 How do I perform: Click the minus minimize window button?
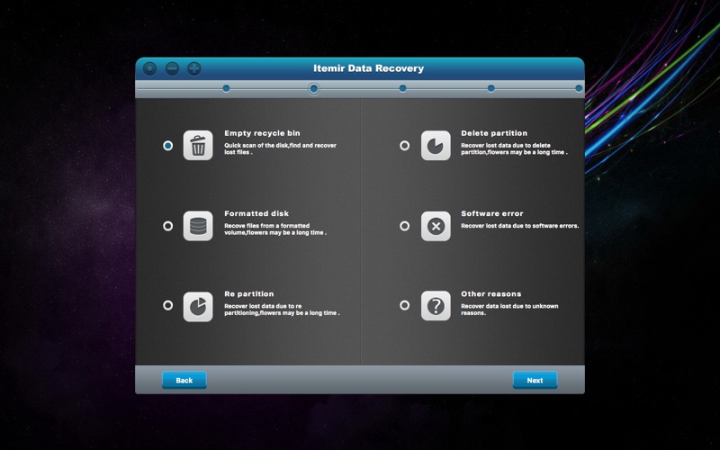(172, 69)
